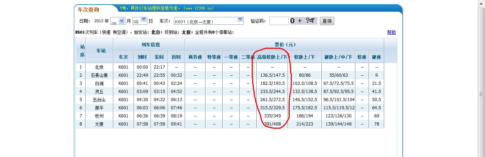Click soft sleeper price 214/223
The width and height of the screenshot is (485, 157).
(305, 124)
